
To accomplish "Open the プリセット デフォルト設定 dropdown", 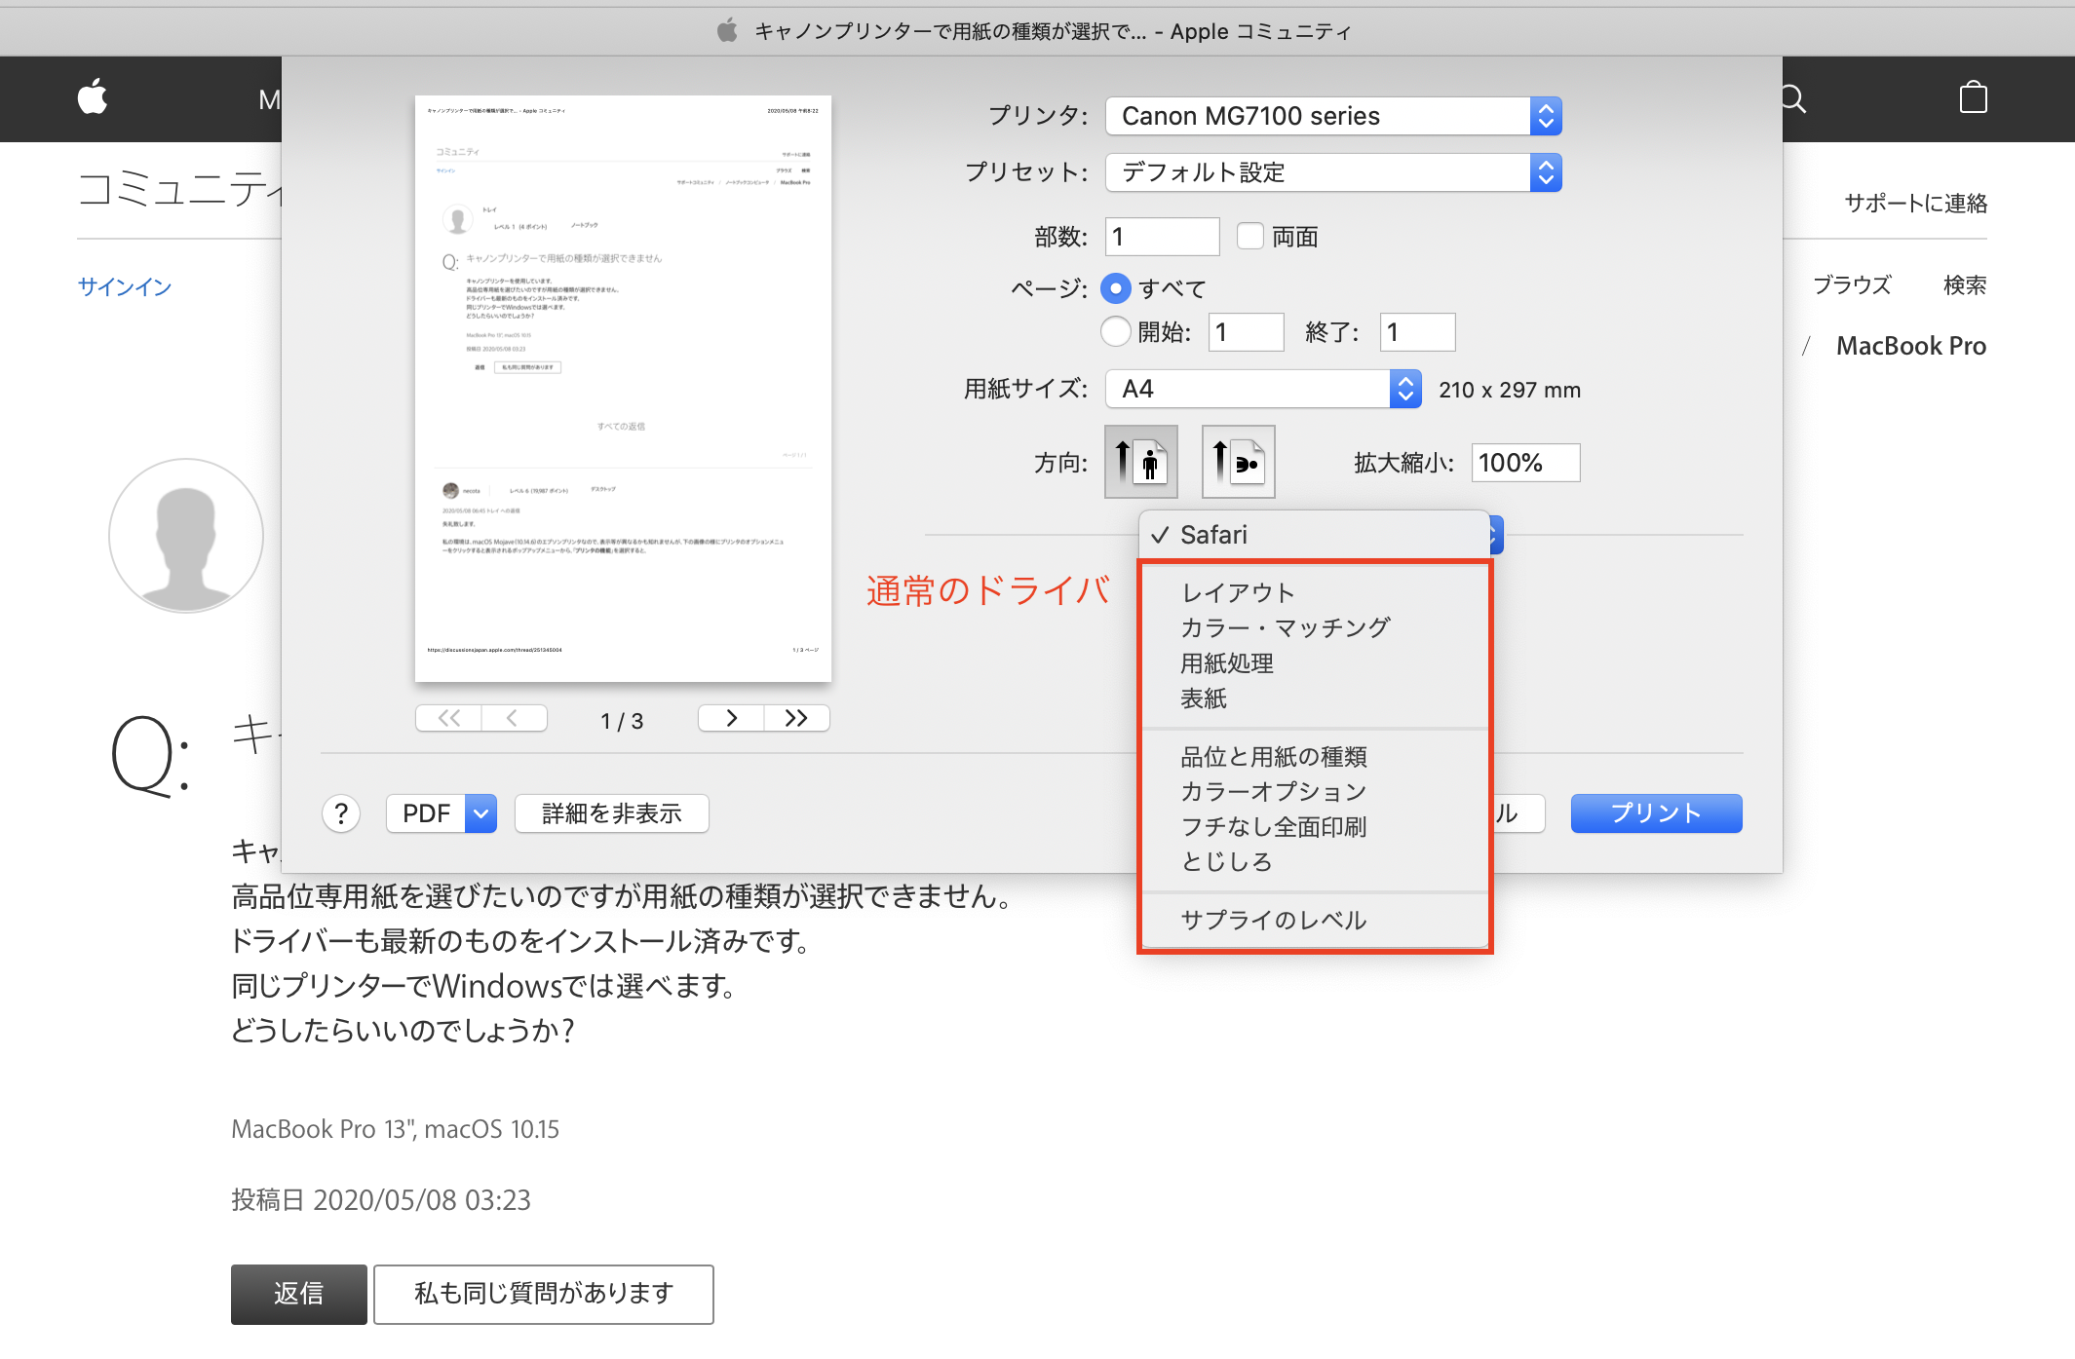I will (x=1333, y=172).
